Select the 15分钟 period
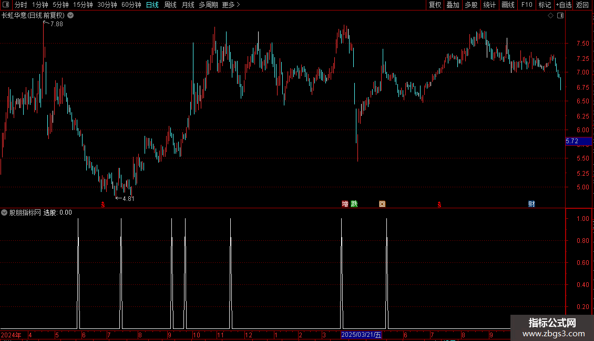 (83, 5)
